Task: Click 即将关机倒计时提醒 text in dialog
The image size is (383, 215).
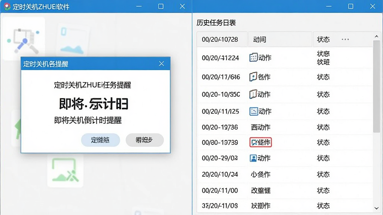Action: click(x=88, y=120)
